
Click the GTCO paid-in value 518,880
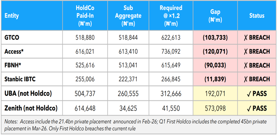(x=85, y=37)
